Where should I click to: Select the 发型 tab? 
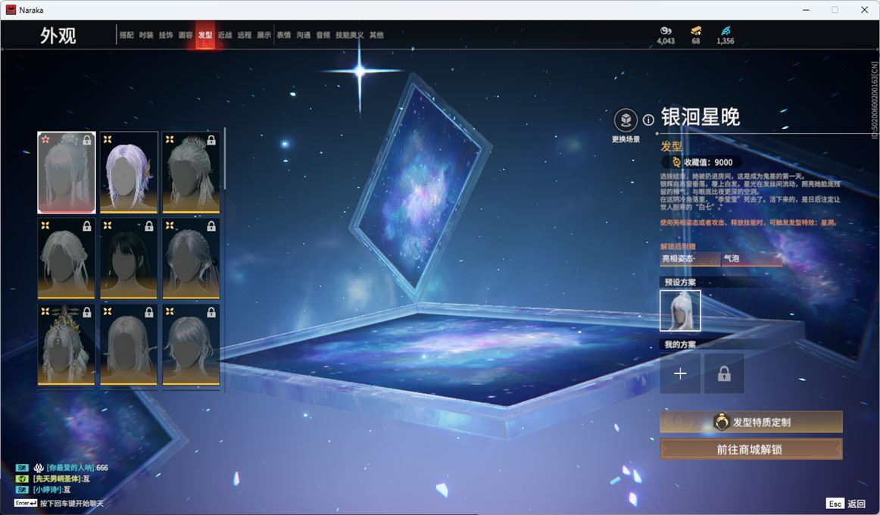tap(205, 35)
